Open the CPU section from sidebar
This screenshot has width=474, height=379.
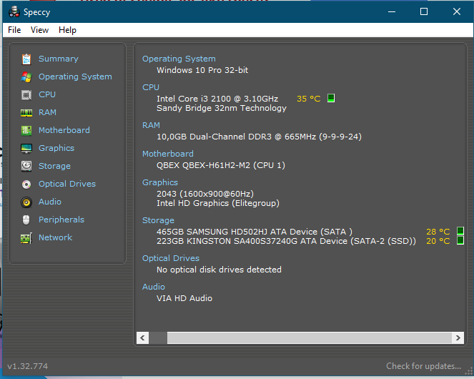(47, 94)
